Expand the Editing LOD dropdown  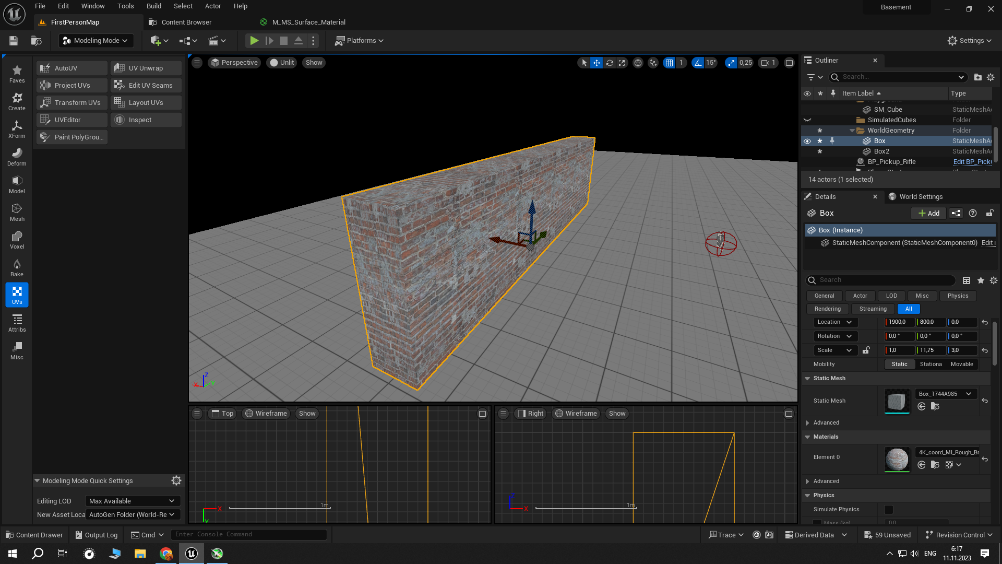pos(132,501)
